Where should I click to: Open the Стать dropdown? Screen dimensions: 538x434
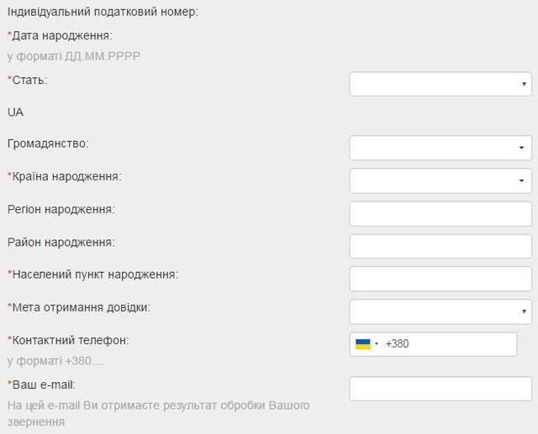[x=440, y=84]
